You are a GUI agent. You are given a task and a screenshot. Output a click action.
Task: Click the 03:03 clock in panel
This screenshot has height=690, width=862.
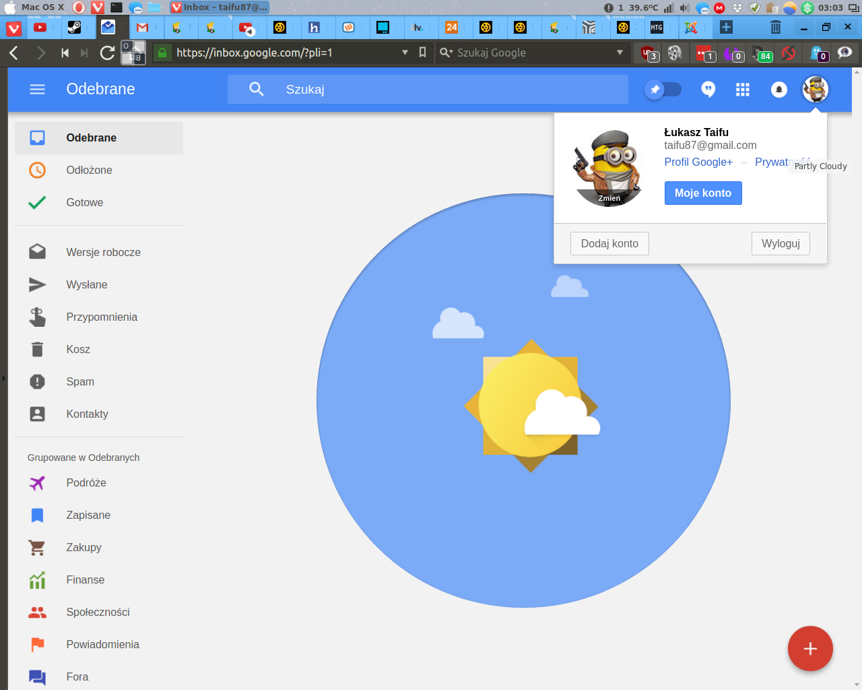coord(830,7)
